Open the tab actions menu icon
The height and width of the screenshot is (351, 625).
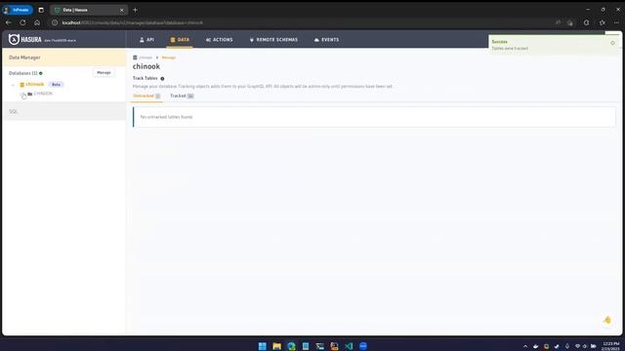[41, 10]
